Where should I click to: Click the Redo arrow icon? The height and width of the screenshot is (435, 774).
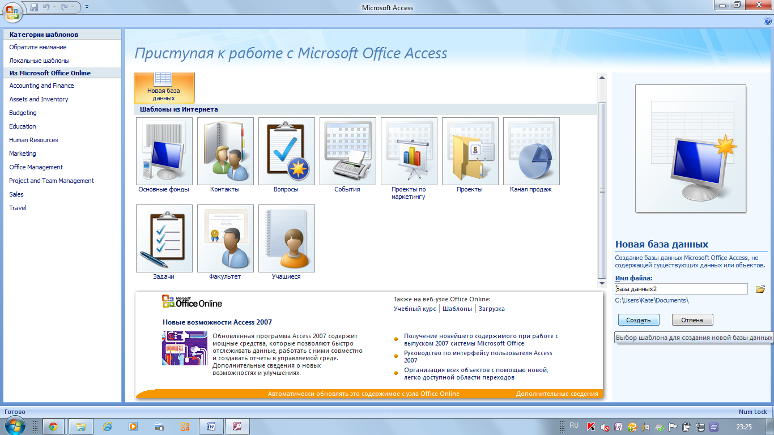(x=64, y=7)
